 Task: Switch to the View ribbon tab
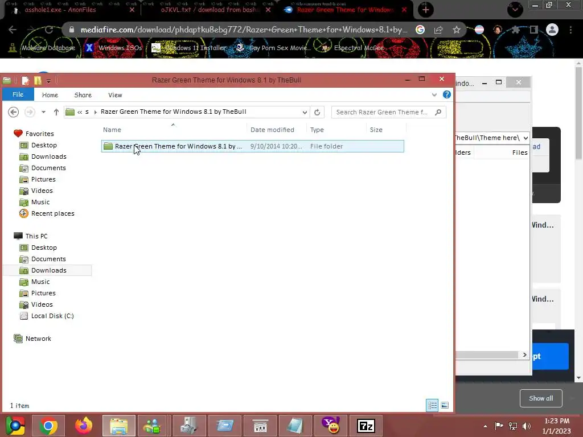click(115, 95)
